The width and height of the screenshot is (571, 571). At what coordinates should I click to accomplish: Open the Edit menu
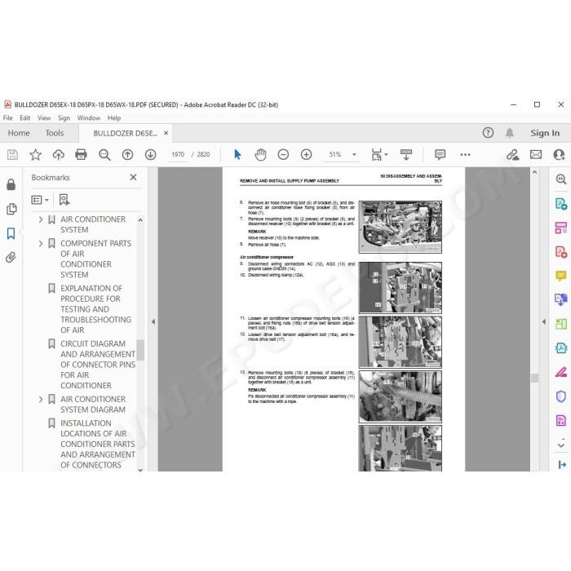pos(25,118)
